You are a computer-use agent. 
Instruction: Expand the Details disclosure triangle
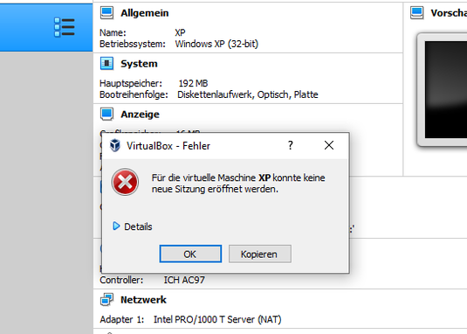[x=116, y=226]
